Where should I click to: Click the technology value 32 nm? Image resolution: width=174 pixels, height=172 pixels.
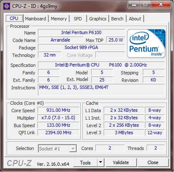coord(50,55)
